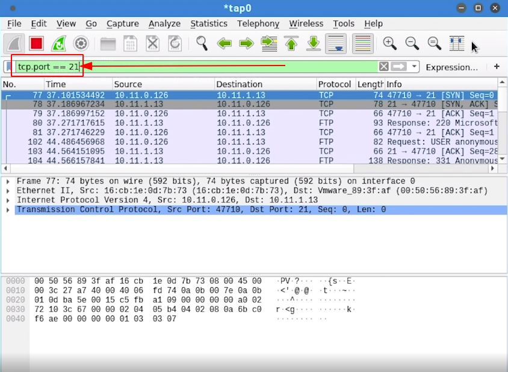Stop the running packet capture
Image resolution: width=508 pixels, height=372 pixels.
tap(37, 43)
